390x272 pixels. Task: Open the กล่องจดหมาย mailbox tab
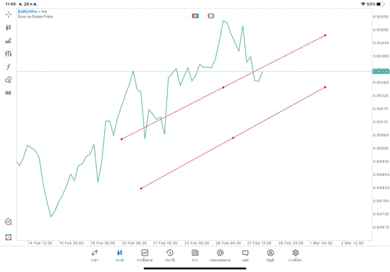click(x=219, y=256)
